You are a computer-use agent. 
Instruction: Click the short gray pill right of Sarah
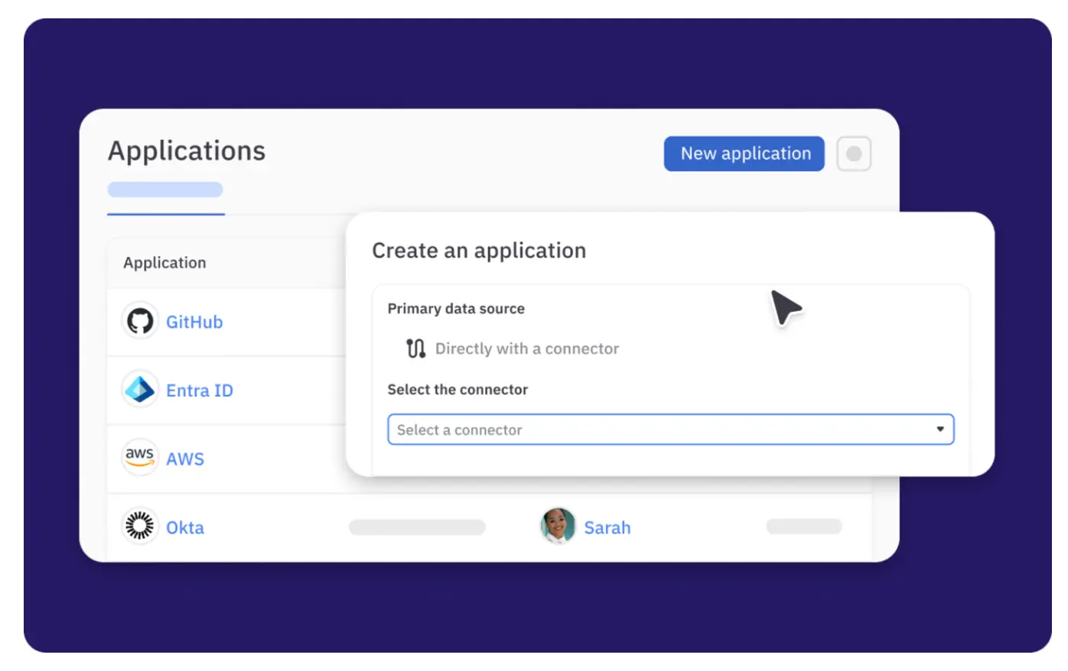coord(803,527)
